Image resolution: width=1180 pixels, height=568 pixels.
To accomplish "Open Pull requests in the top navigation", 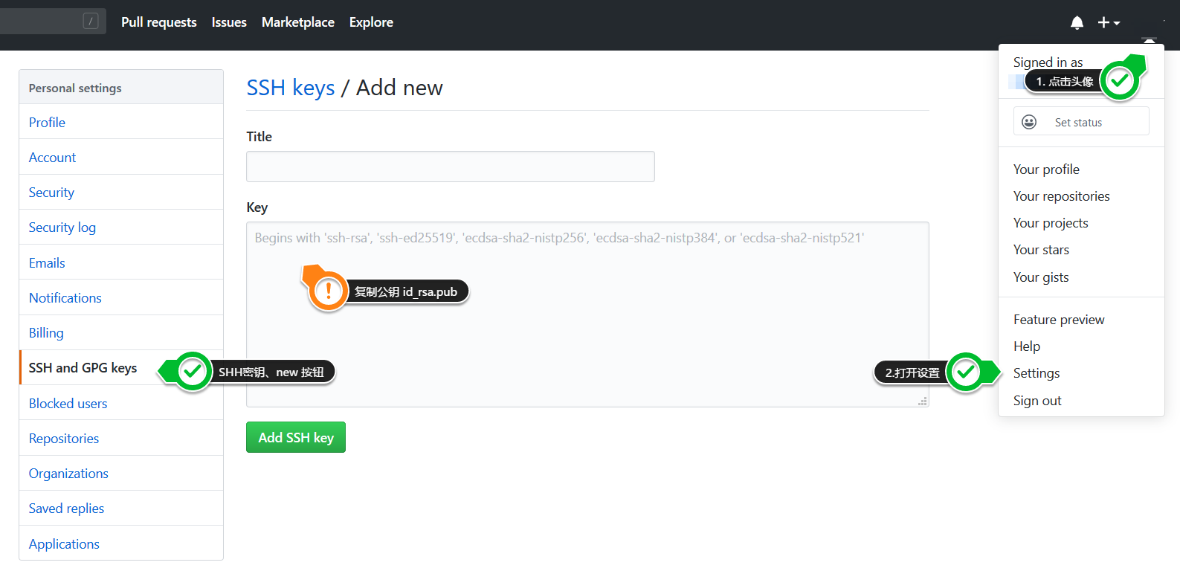I will [x=159, y=22].
